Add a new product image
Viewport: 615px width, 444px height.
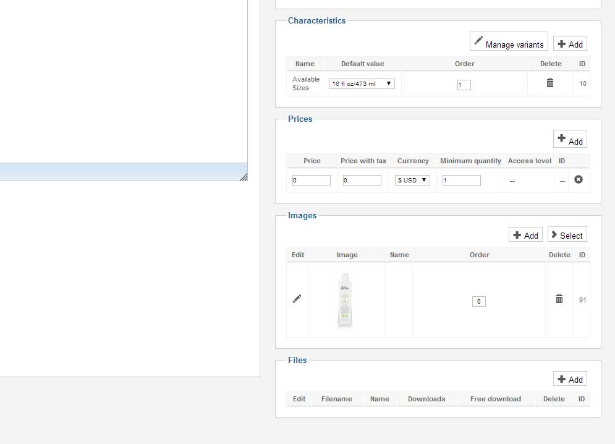[x=525, y=235]
